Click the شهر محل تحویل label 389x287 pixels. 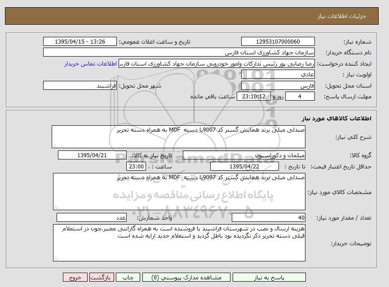pyautogui.click(x=140, y=86)
